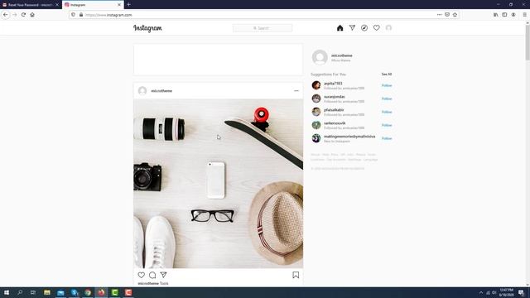Follow arpita7183 suggestion
This screenshot has height=298, width=530.
point(387,85)
